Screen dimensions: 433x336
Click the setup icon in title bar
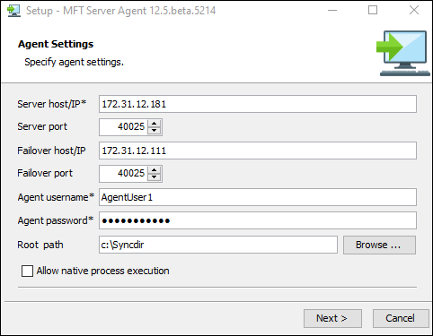click(13, 11)
